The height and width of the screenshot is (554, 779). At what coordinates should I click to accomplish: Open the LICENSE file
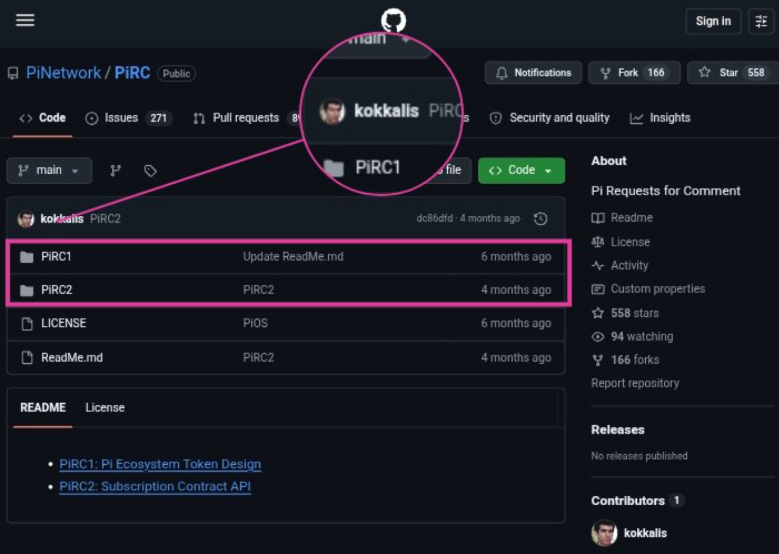click(64, 323)
